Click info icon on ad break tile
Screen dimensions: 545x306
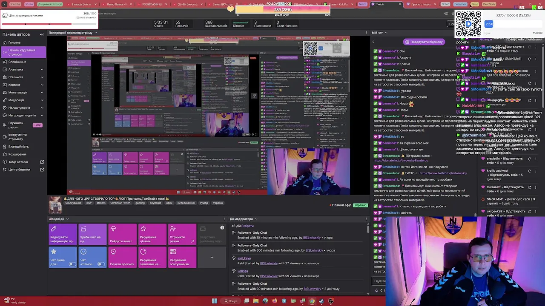click(222, 228)
